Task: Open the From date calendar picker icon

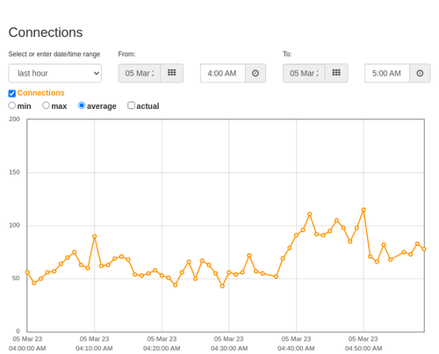Action: click(x=172, y=73)
